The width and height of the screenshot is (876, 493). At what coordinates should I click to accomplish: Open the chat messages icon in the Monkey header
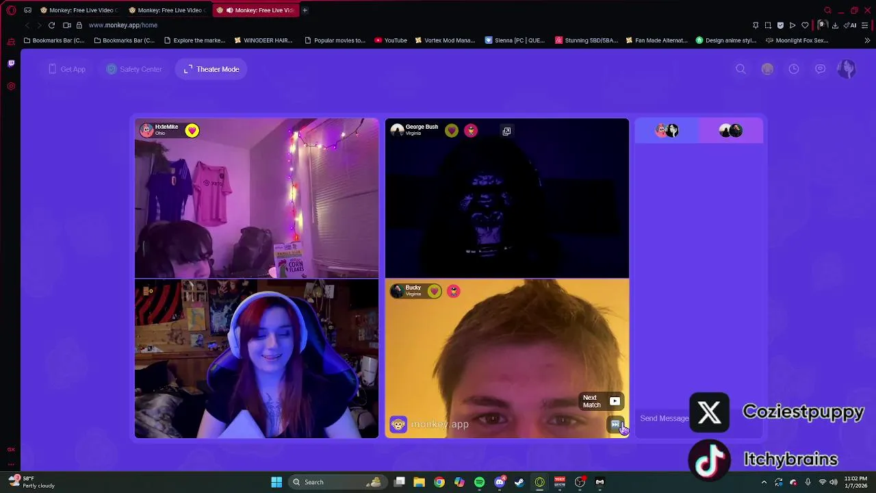tap(820, 69)
